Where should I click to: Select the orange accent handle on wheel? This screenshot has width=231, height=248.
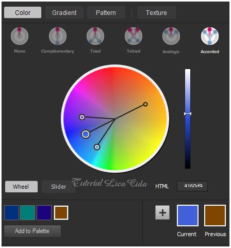point(145,104)
